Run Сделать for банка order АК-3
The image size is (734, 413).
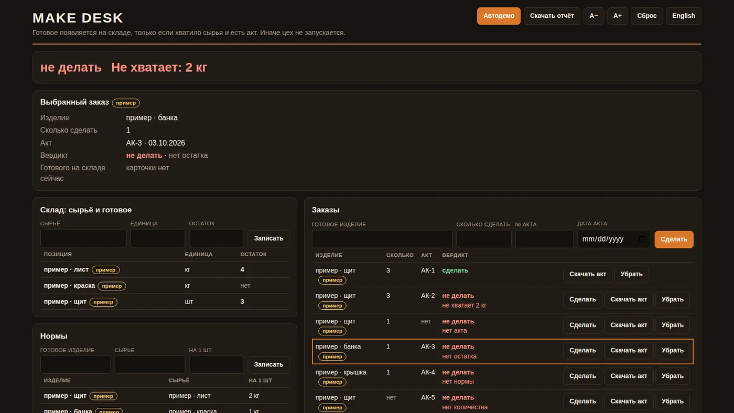point(582,351)
